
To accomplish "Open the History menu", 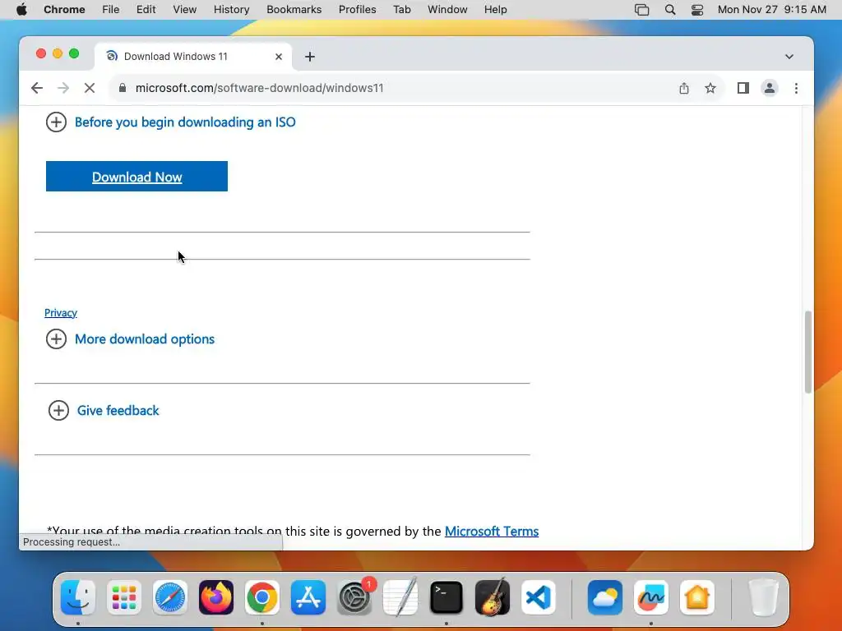I will point(231,10).
